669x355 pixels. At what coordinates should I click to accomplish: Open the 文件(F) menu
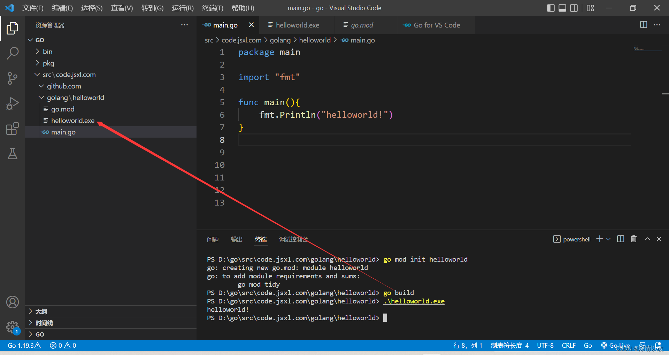pyautogui.click(x=33, y=8)
